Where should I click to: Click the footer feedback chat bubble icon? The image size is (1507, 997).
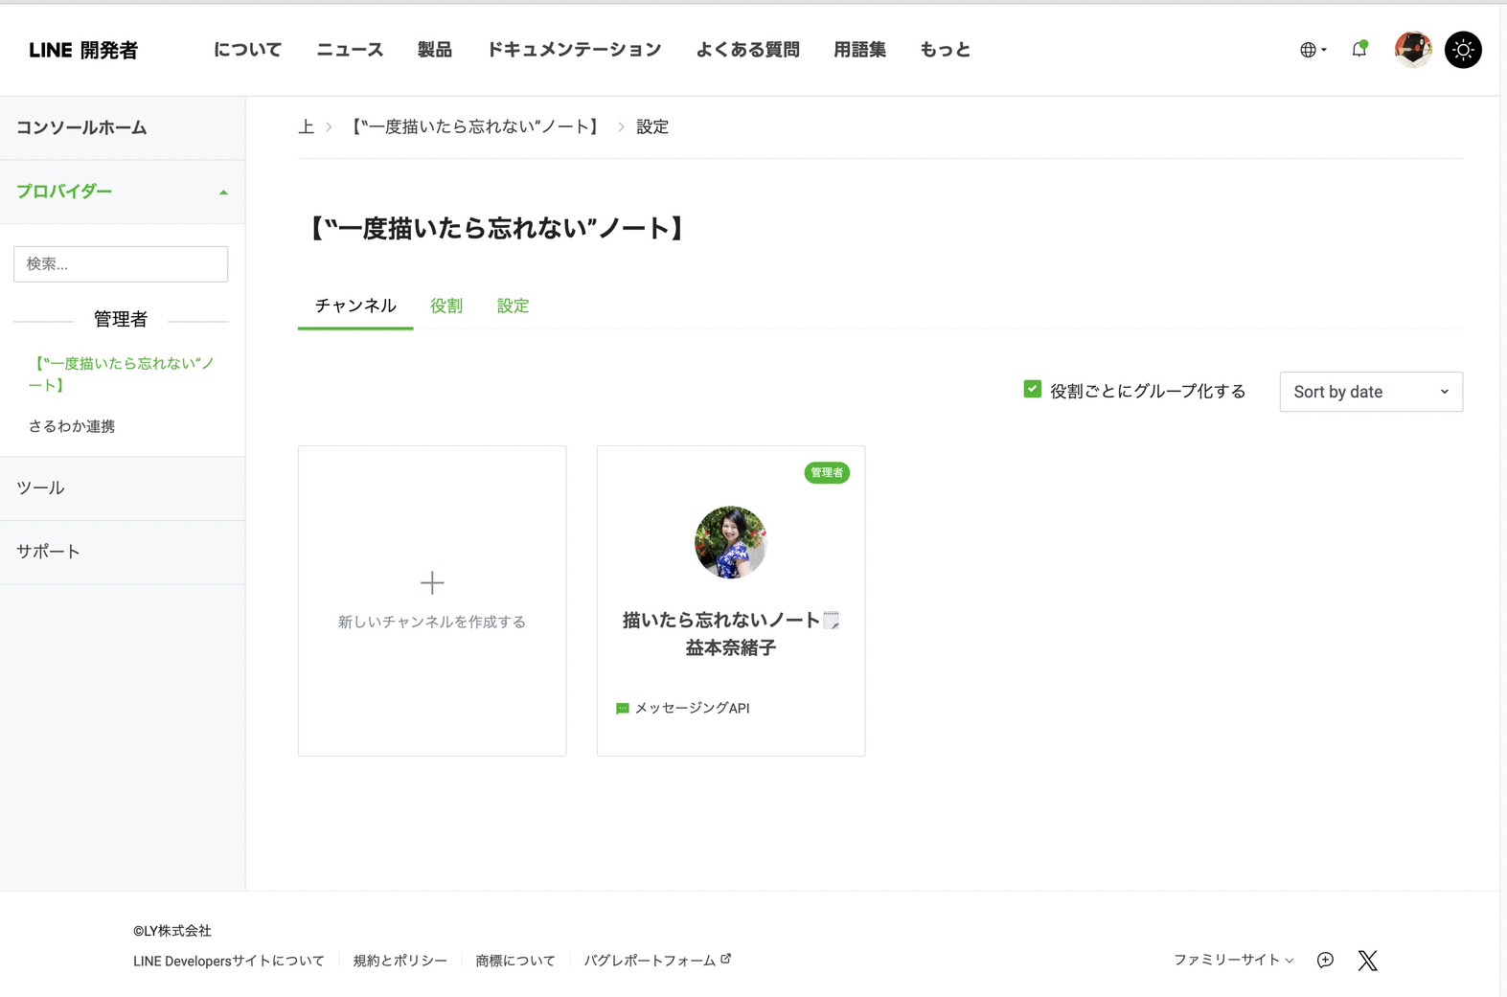[1325, 961]
